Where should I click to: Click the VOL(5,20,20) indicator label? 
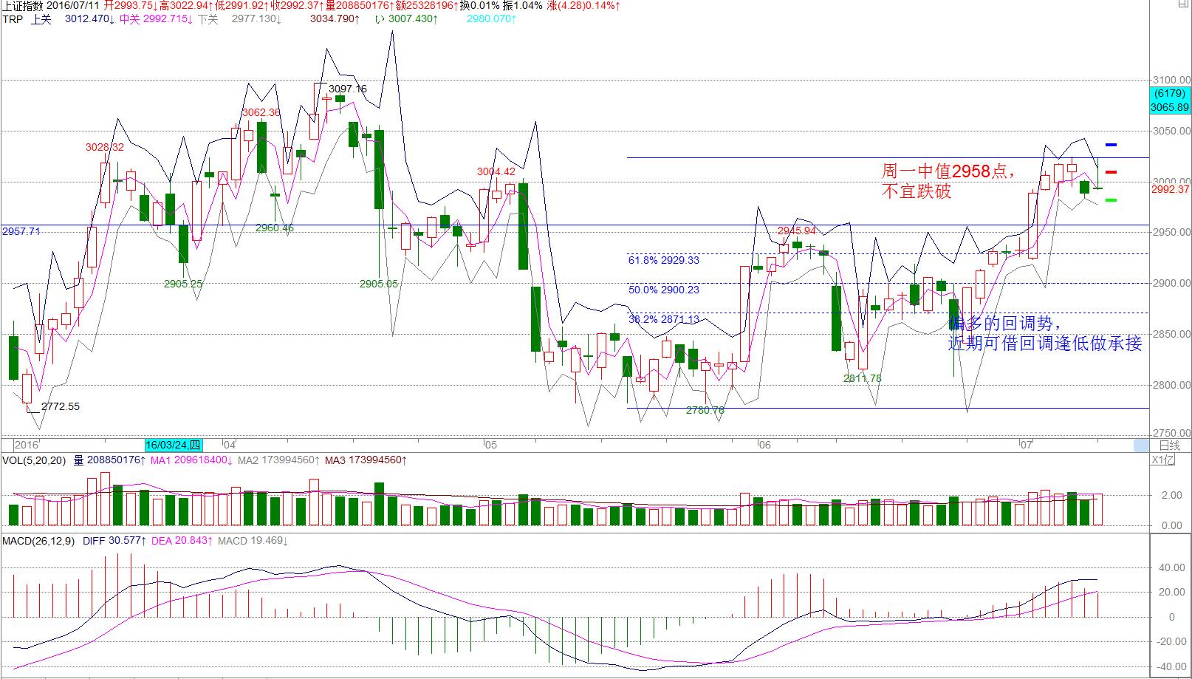click(34, 460)
